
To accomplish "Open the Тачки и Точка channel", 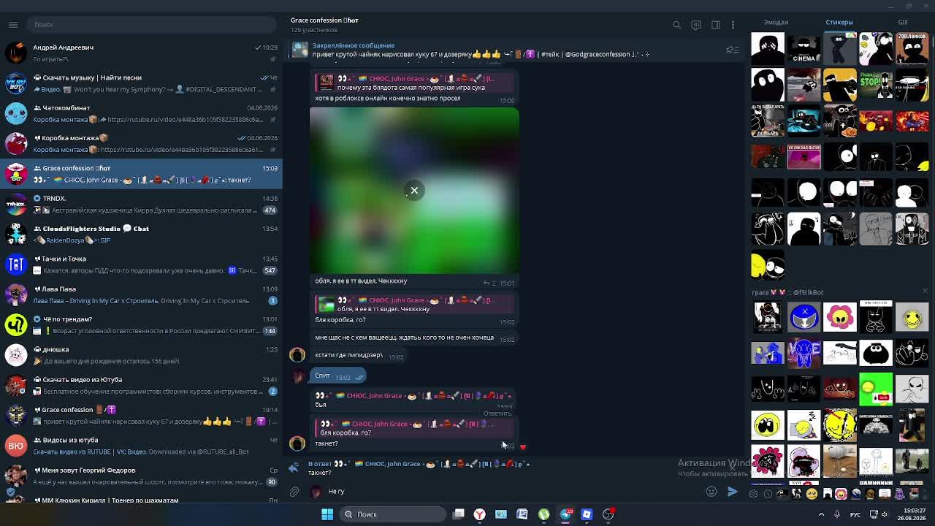I will click(x=141, y=264).
